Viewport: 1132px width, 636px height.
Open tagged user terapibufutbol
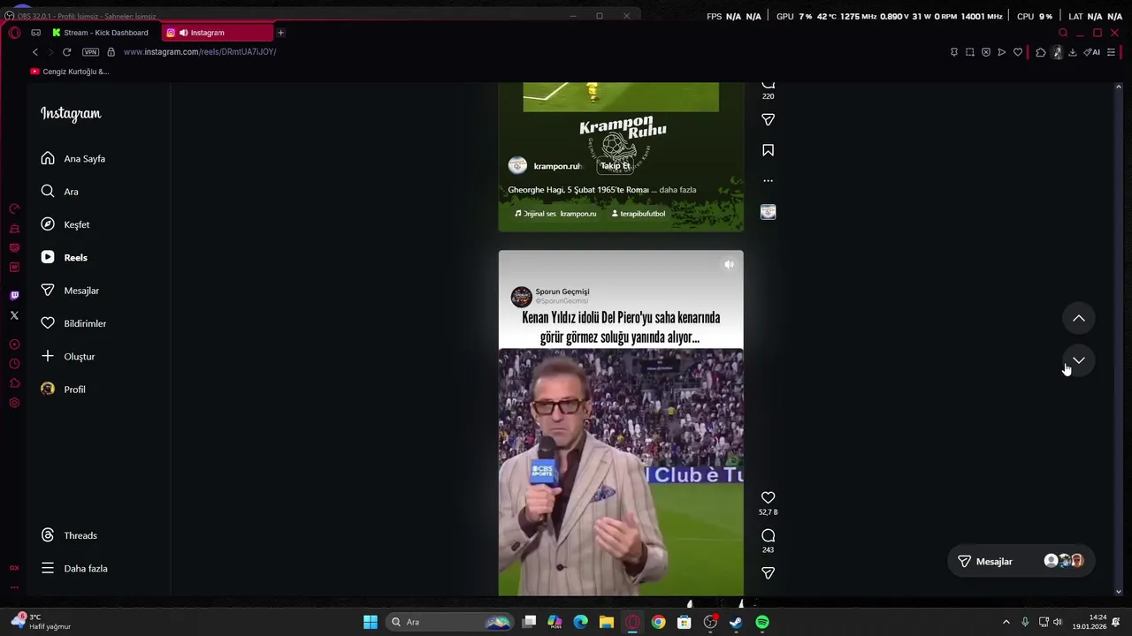coord(638,214)
